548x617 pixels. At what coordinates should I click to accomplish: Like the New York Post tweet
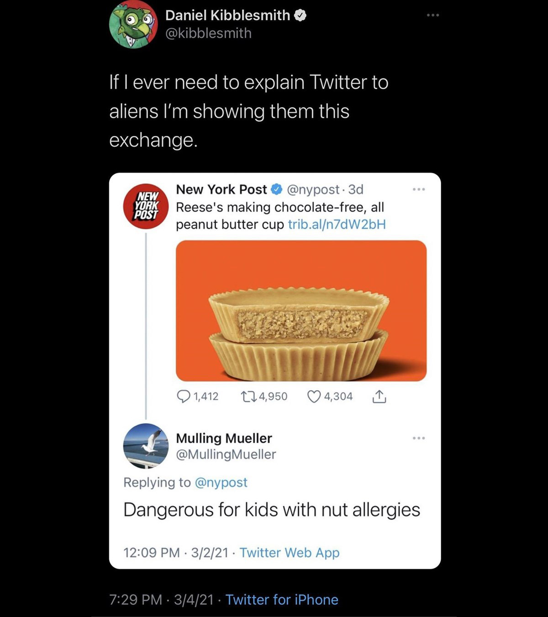pos(314,397)
